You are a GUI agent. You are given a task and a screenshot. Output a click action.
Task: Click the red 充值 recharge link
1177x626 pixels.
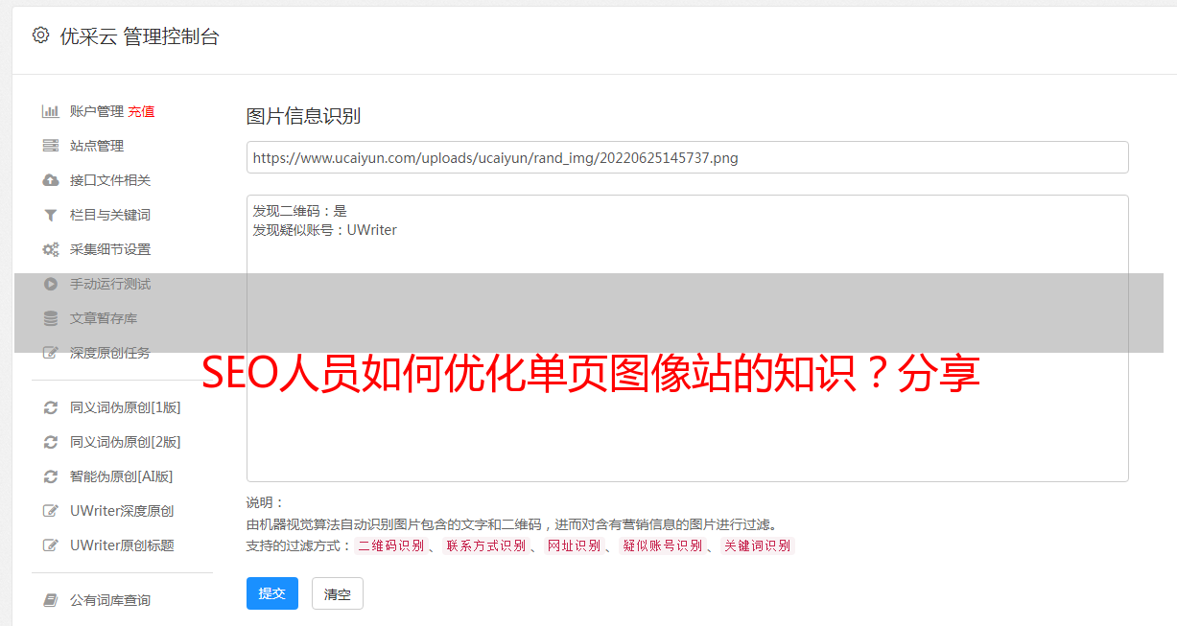[141, 111]
